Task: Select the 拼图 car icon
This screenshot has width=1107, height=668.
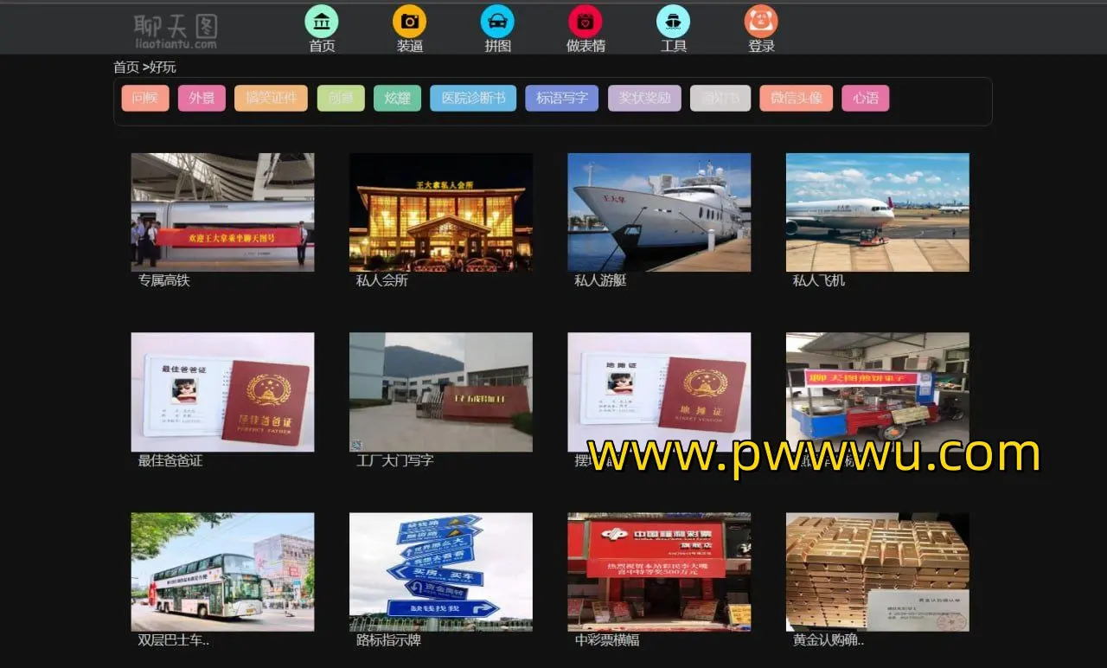Action: [x=497, y=22]
